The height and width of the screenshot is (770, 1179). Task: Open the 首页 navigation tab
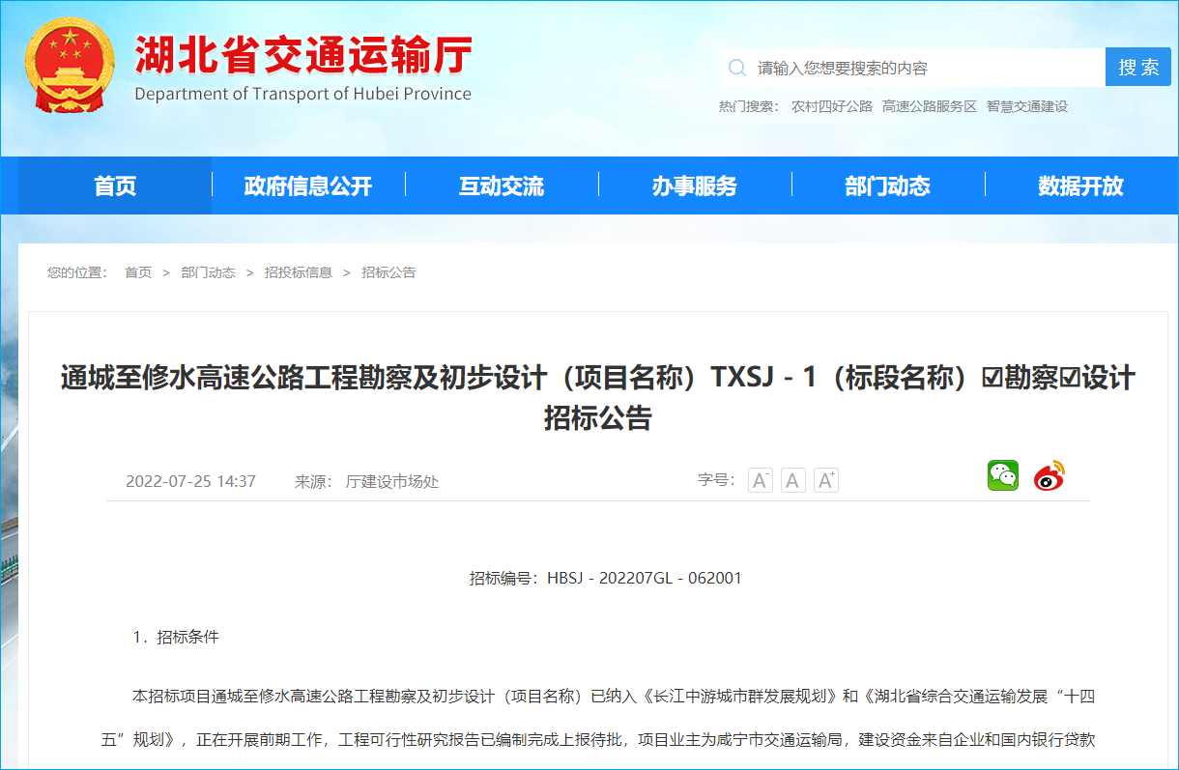click(x=115, y=185)
